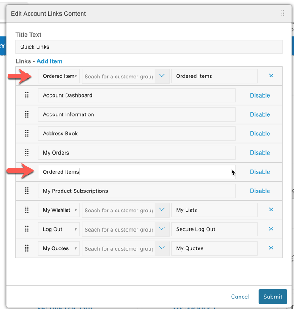Click the drag handle for the My Quotes row
294x309 pixels.
(x=27, y=248)
